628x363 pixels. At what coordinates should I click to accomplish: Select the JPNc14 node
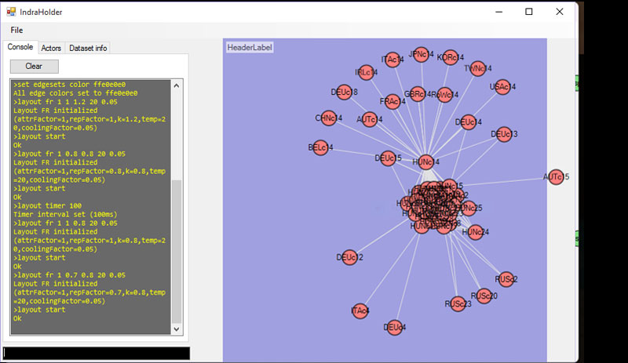[x=420, y=55]
